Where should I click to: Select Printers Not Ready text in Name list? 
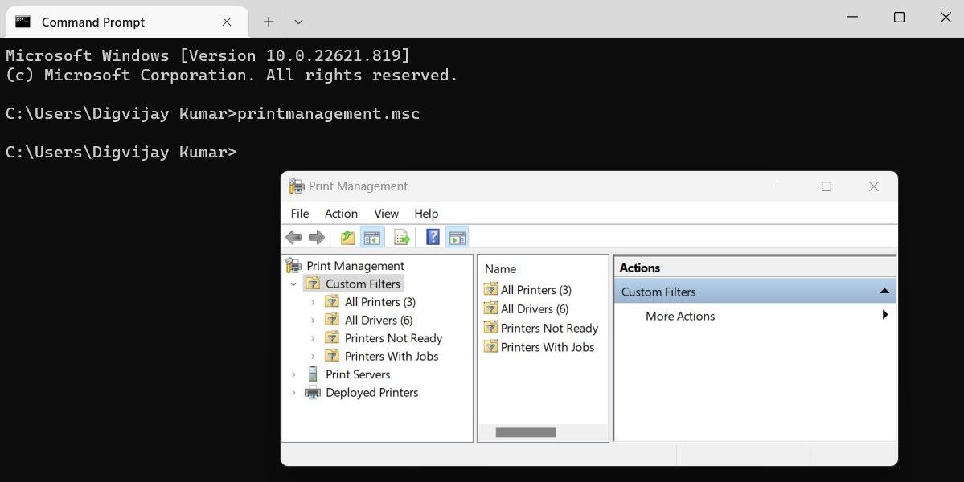click(549, 328)
